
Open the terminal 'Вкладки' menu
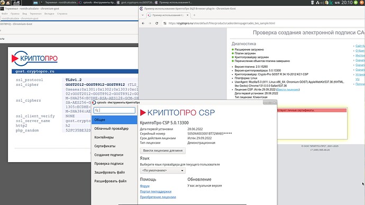tap(49, 14)
